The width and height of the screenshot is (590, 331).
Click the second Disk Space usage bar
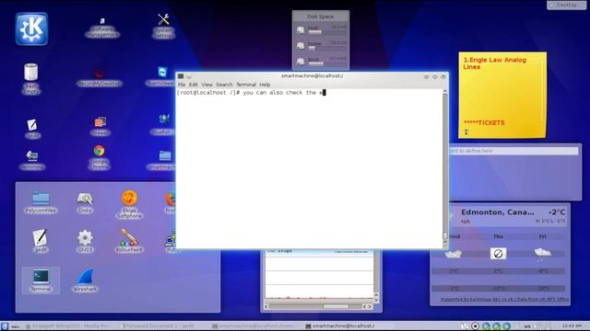327,48
